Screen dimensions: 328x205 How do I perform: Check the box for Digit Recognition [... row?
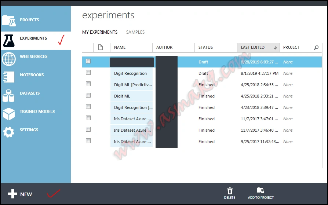coord(88,106)
